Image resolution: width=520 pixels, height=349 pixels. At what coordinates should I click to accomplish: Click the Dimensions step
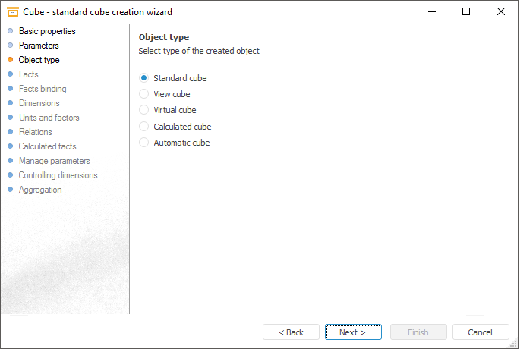(39, 103)
